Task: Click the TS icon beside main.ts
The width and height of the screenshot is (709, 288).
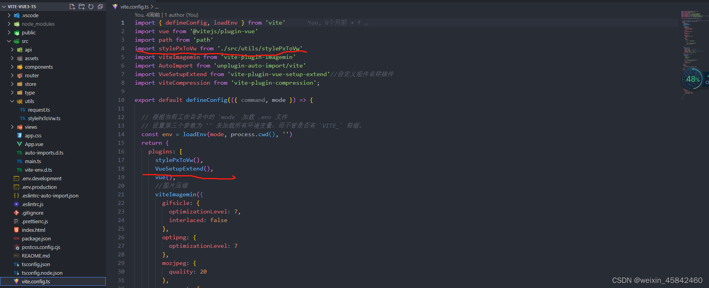Action: [x=20, y=162]
